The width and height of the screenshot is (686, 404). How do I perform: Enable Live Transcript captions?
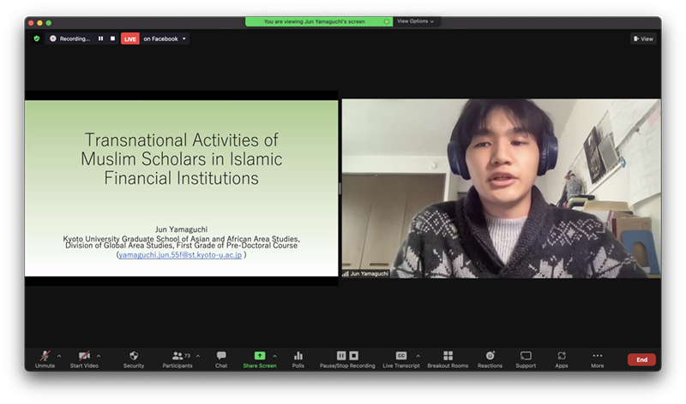click(x=400, y=356)
